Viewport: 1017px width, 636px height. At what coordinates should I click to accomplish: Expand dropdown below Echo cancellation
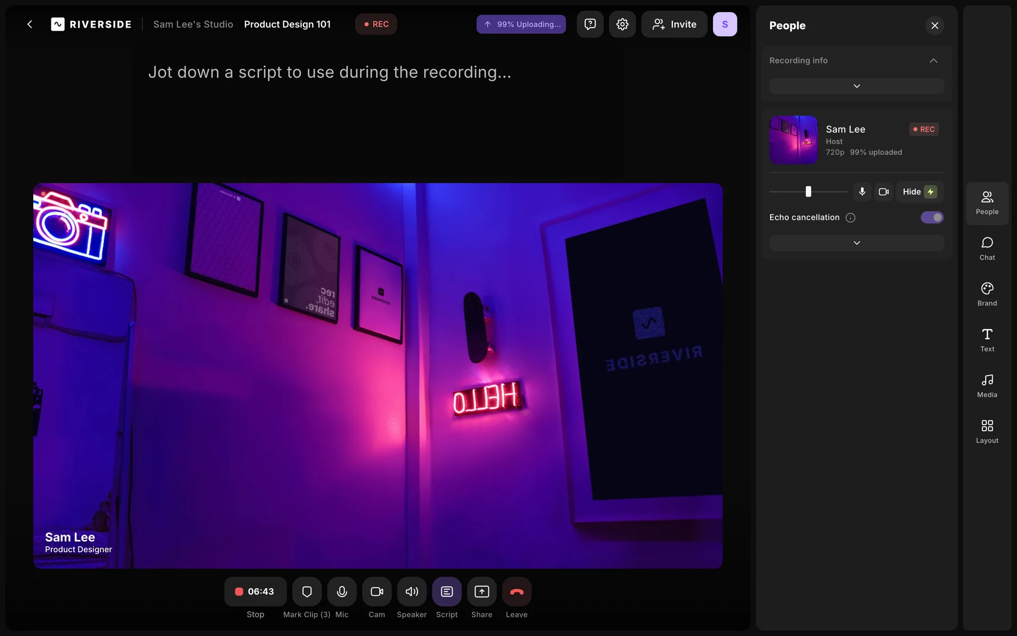[x=856, y=243]
